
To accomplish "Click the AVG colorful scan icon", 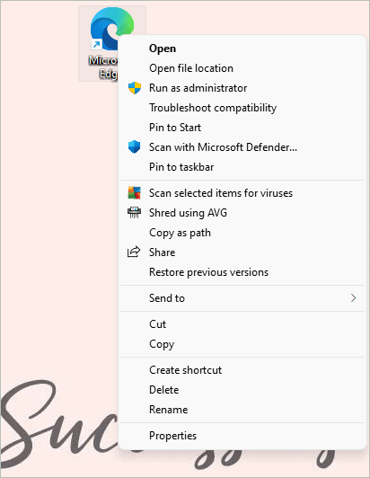I will pos(135,193).
